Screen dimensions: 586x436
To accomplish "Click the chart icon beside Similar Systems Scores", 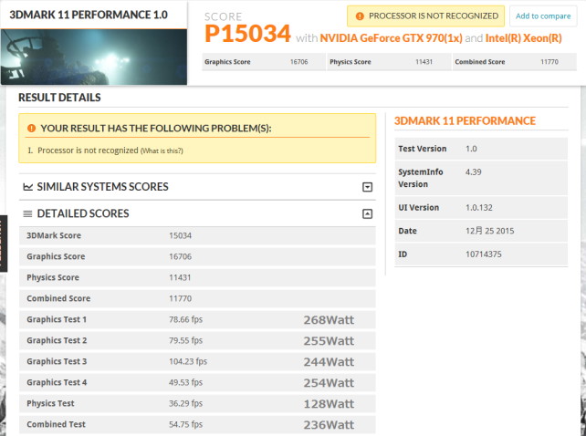I will pyautogui.click(x=27, y=186).
